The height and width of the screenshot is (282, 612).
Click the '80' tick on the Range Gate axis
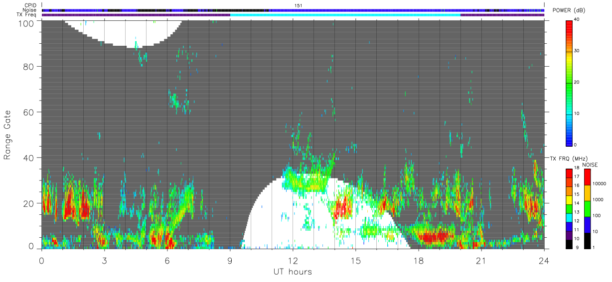(28, 66)
